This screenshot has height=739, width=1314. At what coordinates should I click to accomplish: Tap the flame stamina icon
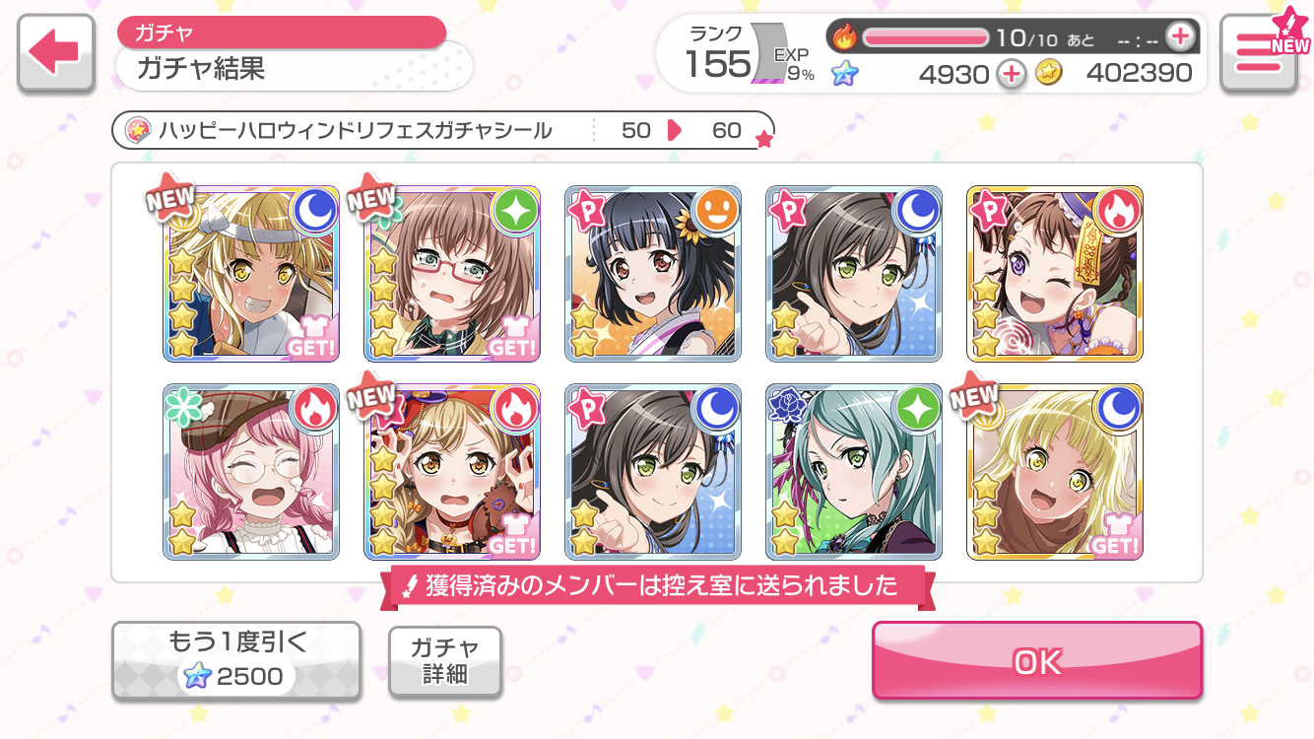845,37
